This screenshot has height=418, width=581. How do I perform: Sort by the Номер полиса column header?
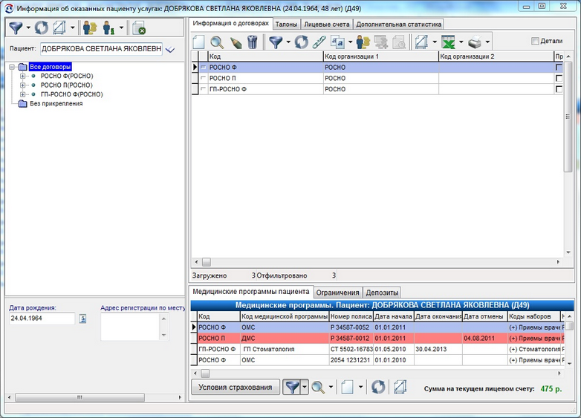[x=351, y=316]
